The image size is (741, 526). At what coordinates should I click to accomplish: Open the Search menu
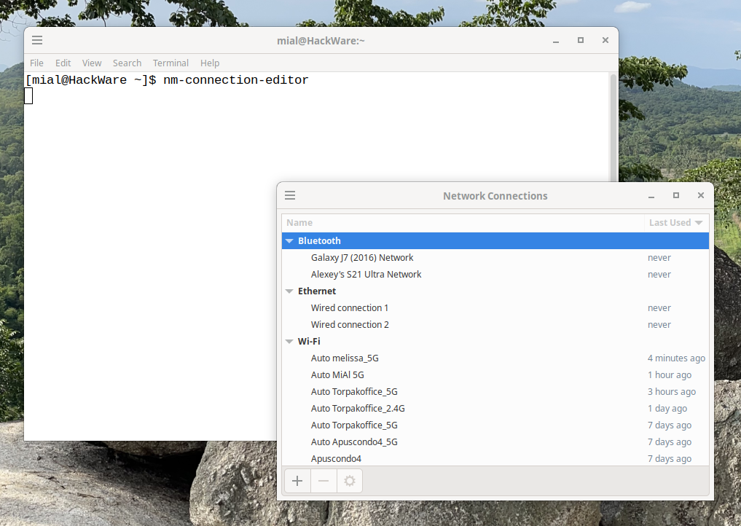coord(127,63)
